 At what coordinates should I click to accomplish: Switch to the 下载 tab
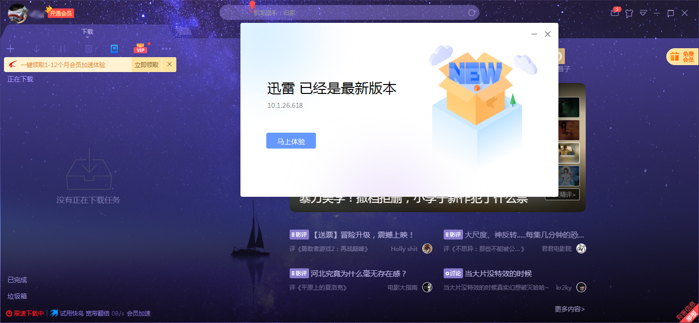point(87,31)
